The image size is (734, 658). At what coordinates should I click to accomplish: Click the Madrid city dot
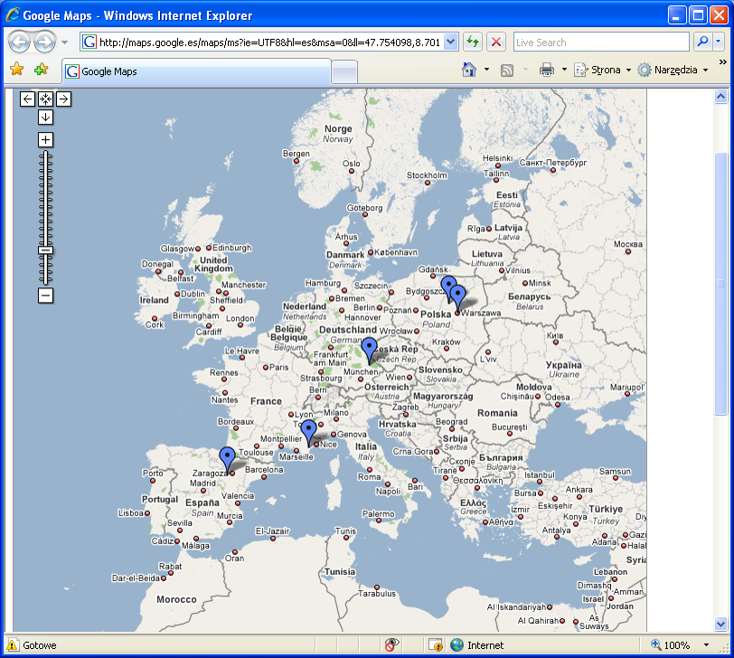click(x=203, y=491)
